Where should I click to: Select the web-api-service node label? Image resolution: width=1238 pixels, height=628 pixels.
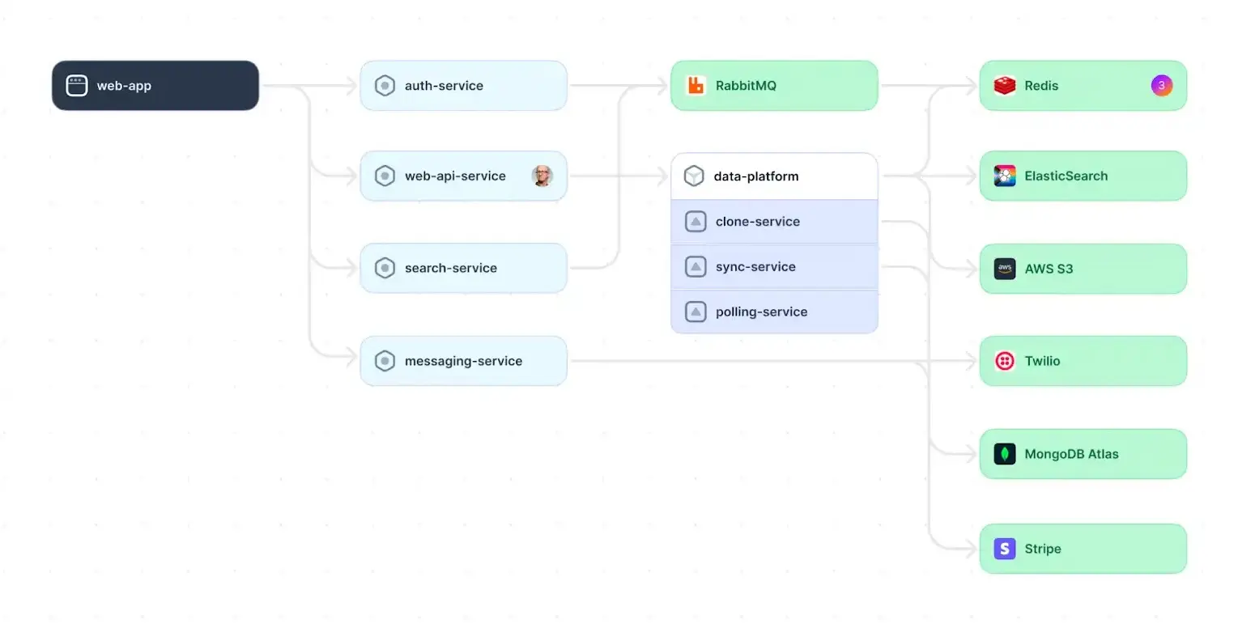click(x=455, y=176)
